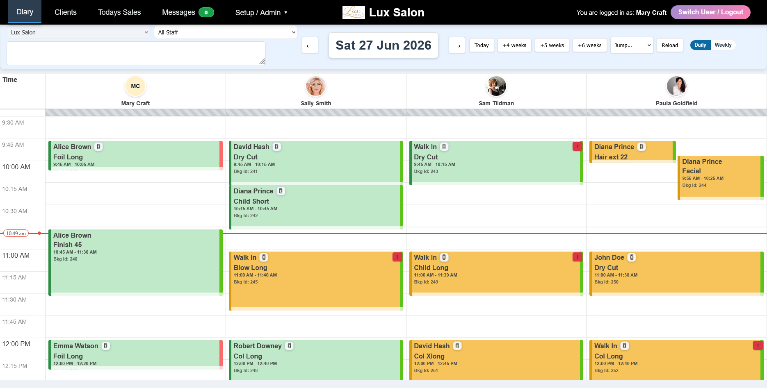This screenshot has height=388, width=767.
Task: Switch diary to Daily view
Action: point(700,45)
